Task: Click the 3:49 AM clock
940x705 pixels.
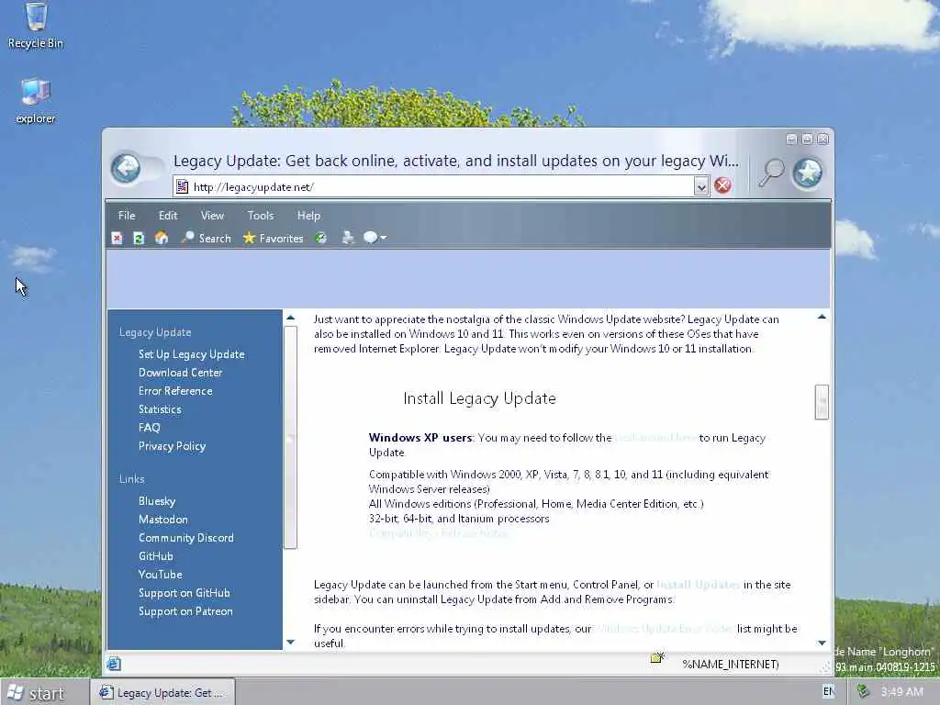Action: 901,692
